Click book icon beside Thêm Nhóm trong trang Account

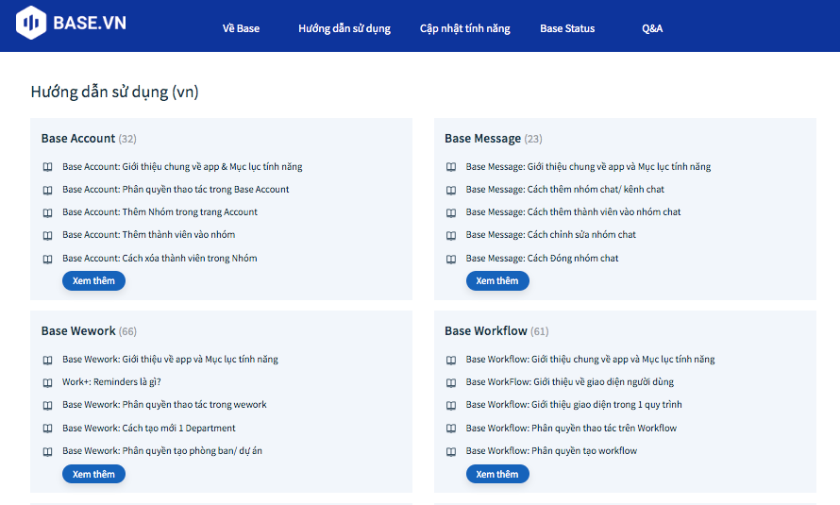(48, 212)
